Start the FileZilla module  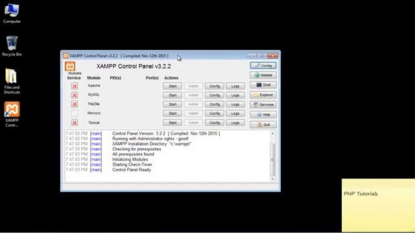[x=172, y=104]
